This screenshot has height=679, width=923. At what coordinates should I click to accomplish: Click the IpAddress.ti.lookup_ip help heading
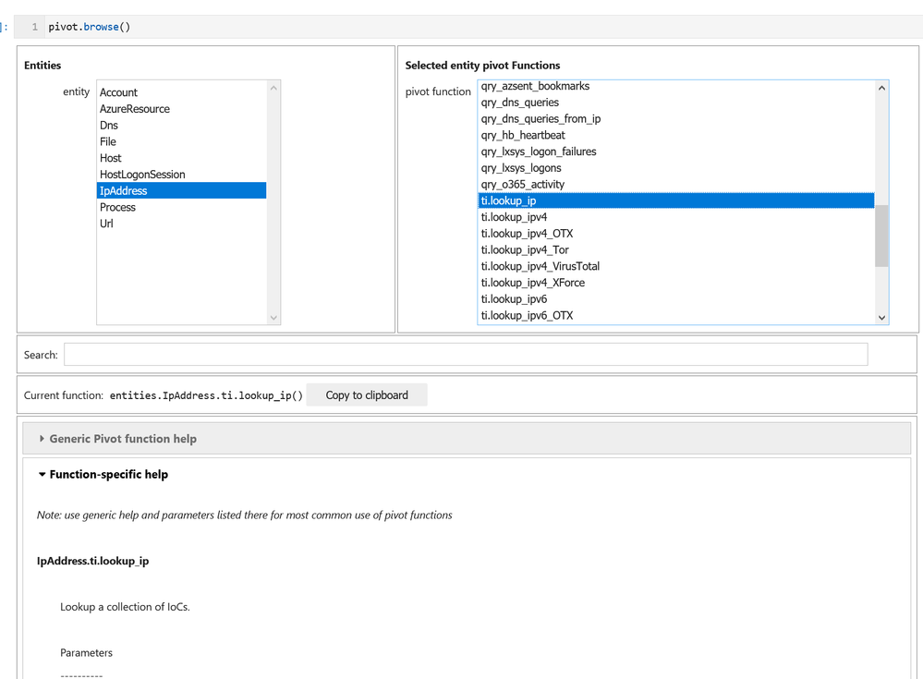coord(93,562)
